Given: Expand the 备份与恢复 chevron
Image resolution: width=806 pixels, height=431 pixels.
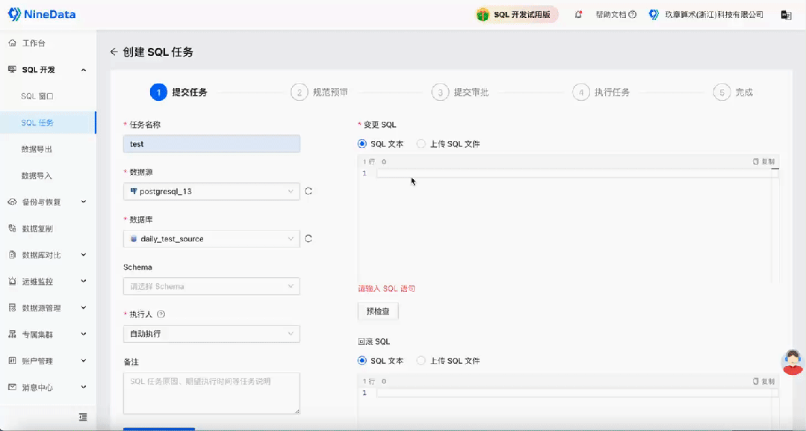Looking at the screenshot, I should [x=83, y=202].
